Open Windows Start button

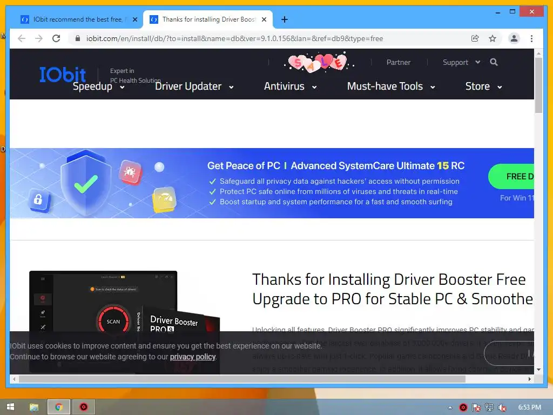tap(11, 407)
